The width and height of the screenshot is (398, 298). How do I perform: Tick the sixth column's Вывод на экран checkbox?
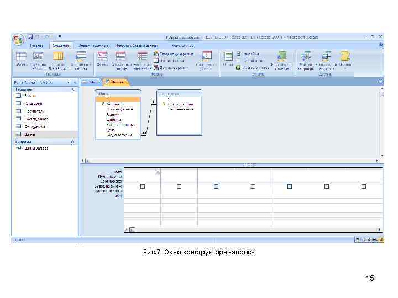pyautogui.click(x=327, y=187)
